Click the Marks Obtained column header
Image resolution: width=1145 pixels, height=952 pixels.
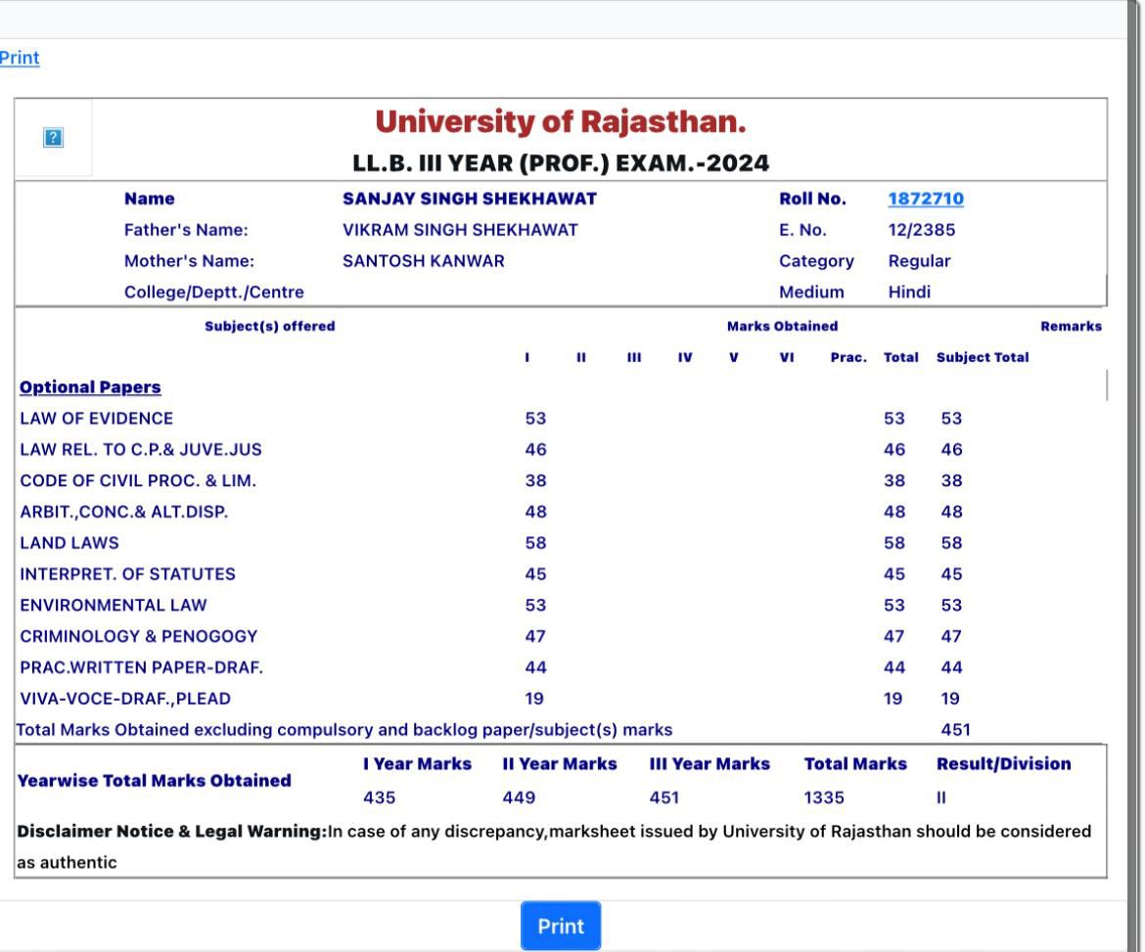point(782,327)
